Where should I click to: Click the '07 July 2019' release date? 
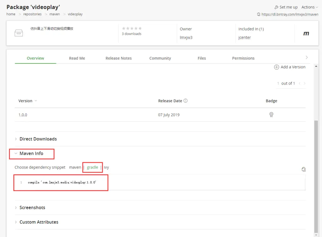coord(169,115)
